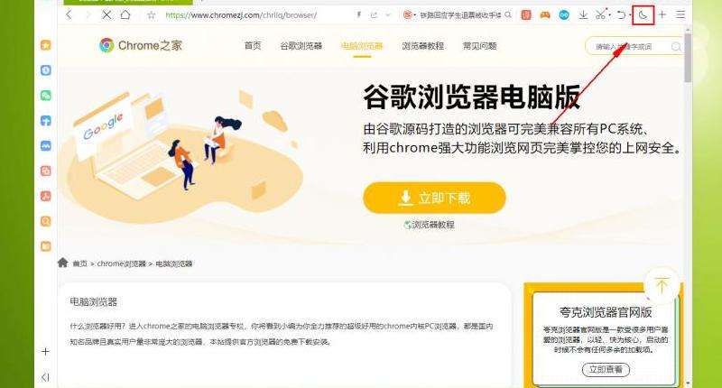722x388 pixels.
Task: Click the 立即查看 button for Quark browser
Action: click(606, 369)
